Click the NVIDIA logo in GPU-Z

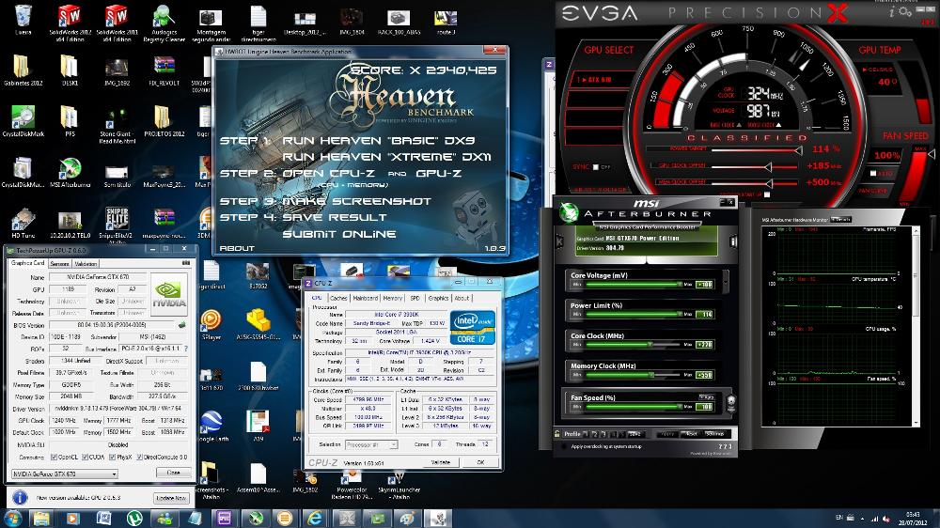(x=168, y=294)
